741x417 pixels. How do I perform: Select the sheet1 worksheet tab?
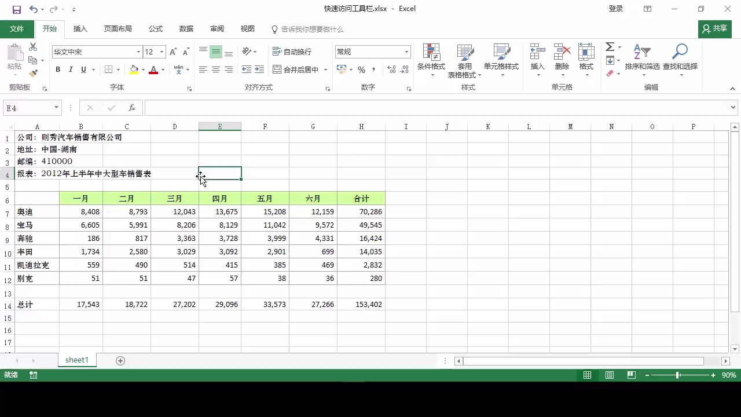pos(76,360)
